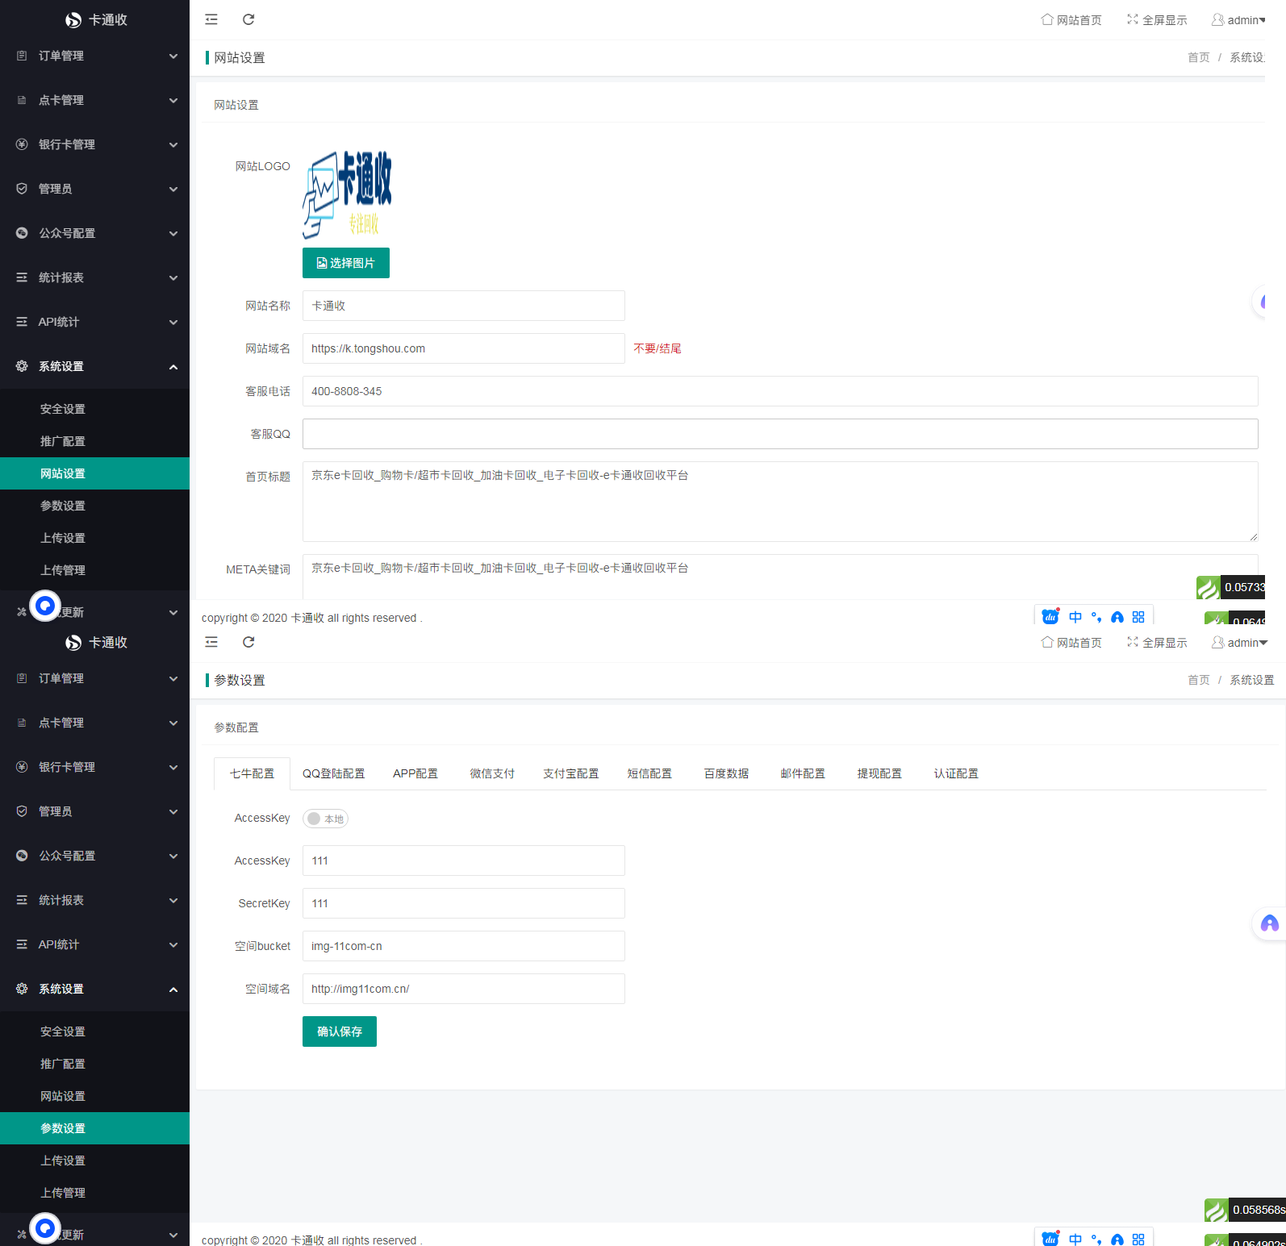Screen dimensions: 1286x1246
Task: Click the refresh icon above 参数设置 heading
Action: pyautogui.click(x=248, y=642)
